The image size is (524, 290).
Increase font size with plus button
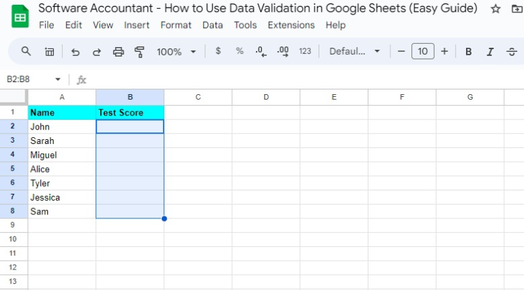coord(444,51)
